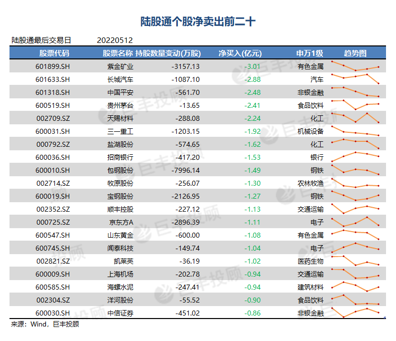Click the holdings change value -7996.14
Screen dimensions: 396x341
185,170
